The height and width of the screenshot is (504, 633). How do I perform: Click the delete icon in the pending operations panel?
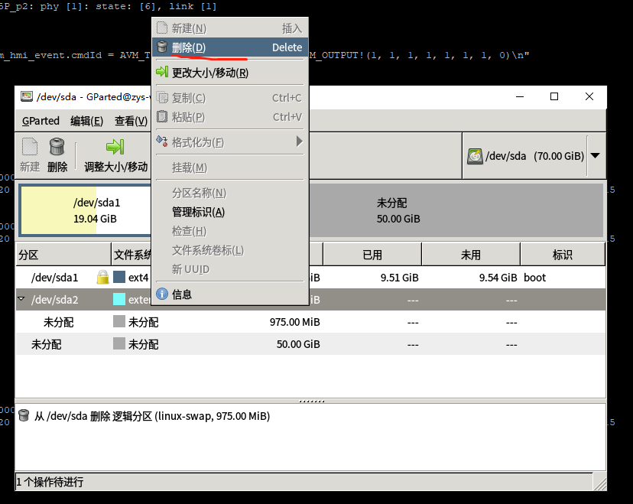point(23,416)
